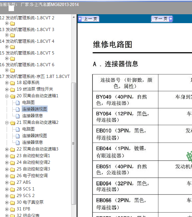Click page icon of 电路图 under 变速箱2

pos(17,129)
